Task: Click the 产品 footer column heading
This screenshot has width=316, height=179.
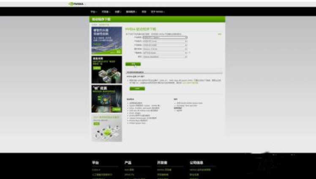Action: tap(128, 163)
